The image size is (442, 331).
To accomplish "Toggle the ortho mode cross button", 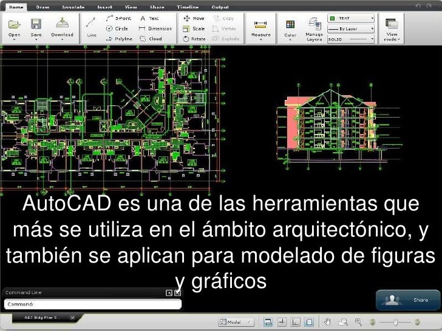I will 282,322.
